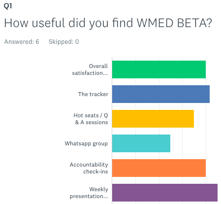The height and width of the screenshot is (204, 221).
Task: Click the purple Weekly presentation bar
Action: pos(165,193)
